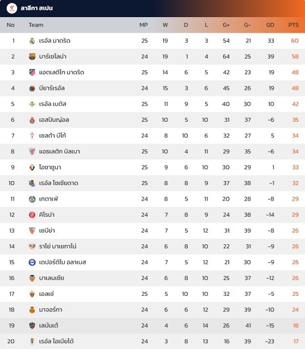Image resolution: width=305 pixels, height=349 pixels.
Task: Click the Osasuna club crest
Action: (x=32, y=167)
